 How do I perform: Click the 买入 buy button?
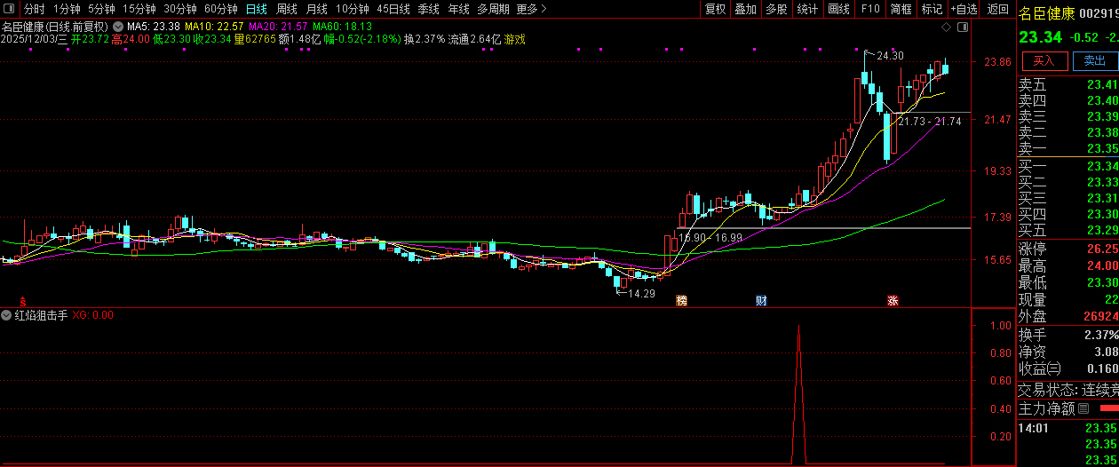[1044, 60]
